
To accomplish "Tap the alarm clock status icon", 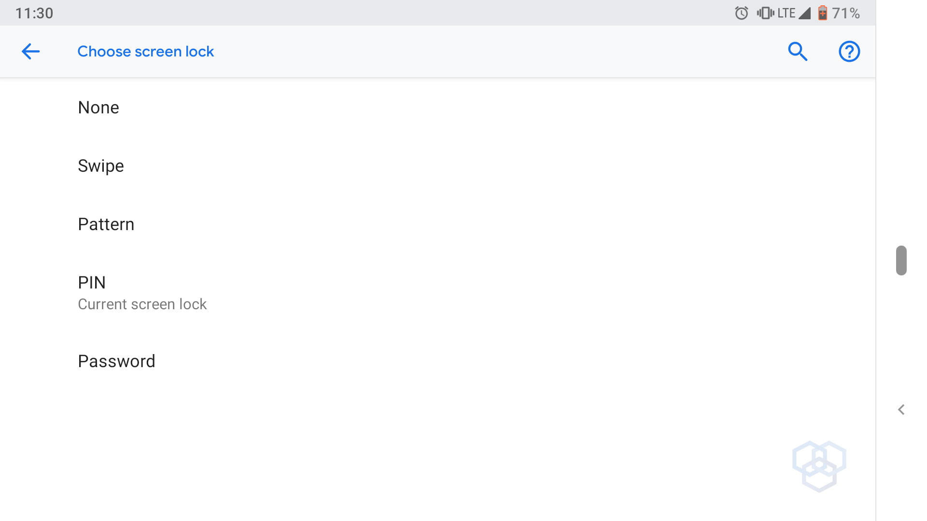I will click(x=742, y=13).
